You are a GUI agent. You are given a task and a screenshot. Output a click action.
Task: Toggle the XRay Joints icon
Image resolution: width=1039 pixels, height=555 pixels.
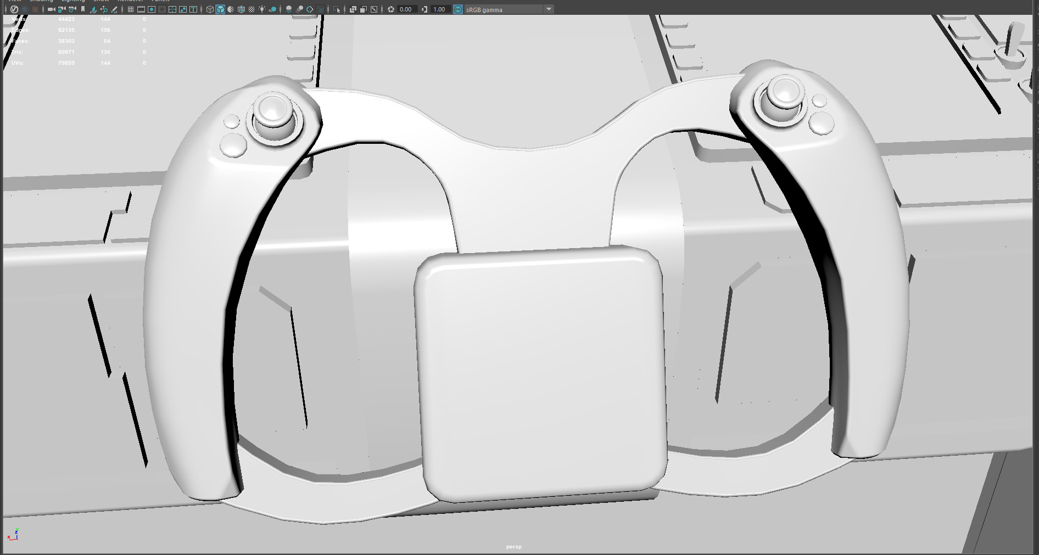click(374, 9)
